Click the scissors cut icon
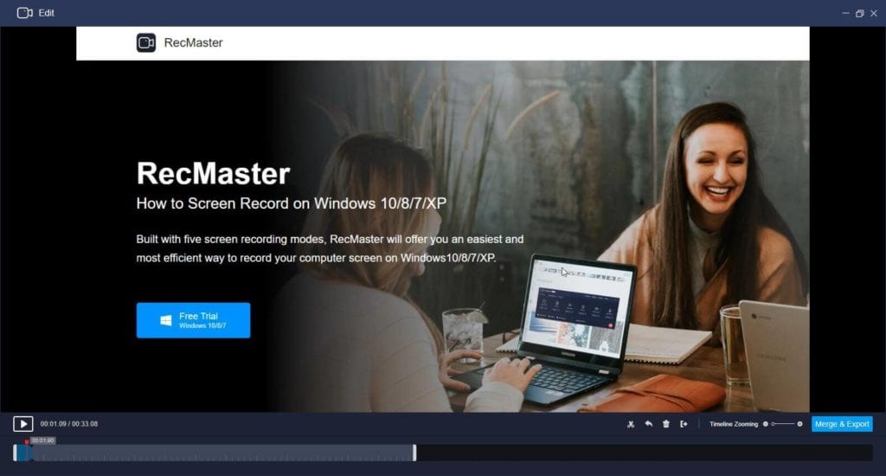 coord(631,424)
